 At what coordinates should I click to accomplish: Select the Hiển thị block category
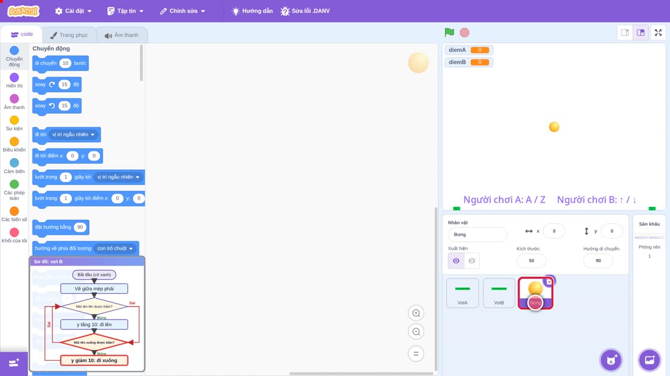14,80
